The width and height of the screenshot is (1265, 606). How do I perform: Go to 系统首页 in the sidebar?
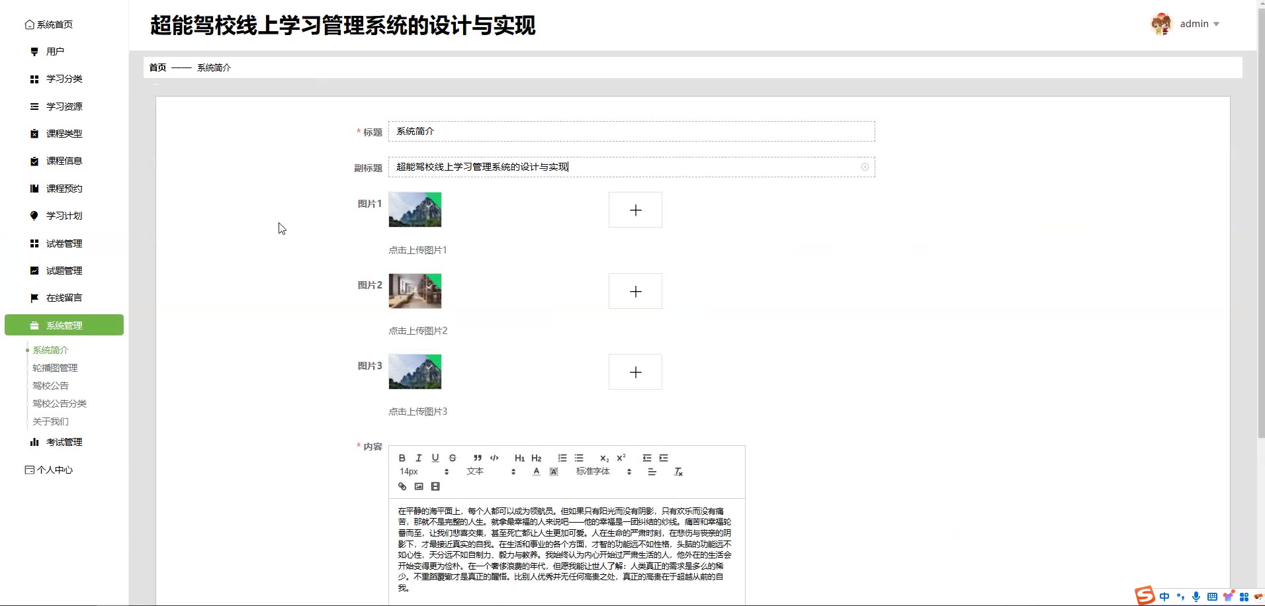(49, 24)
